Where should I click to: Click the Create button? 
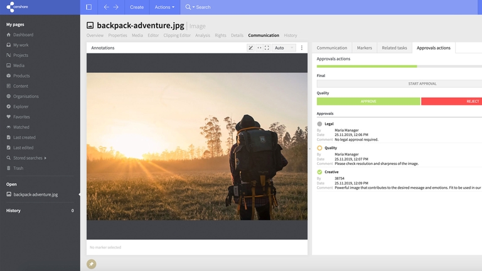[137, 7]
